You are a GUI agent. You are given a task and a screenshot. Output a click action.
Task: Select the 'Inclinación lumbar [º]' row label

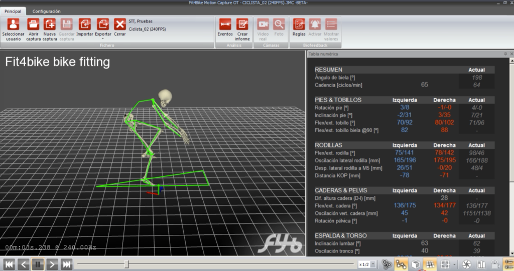click(338, 243)
